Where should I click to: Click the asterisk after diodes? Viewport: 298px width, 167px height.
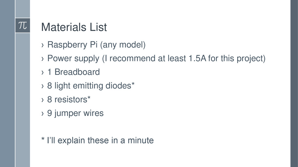coord(133,84)
